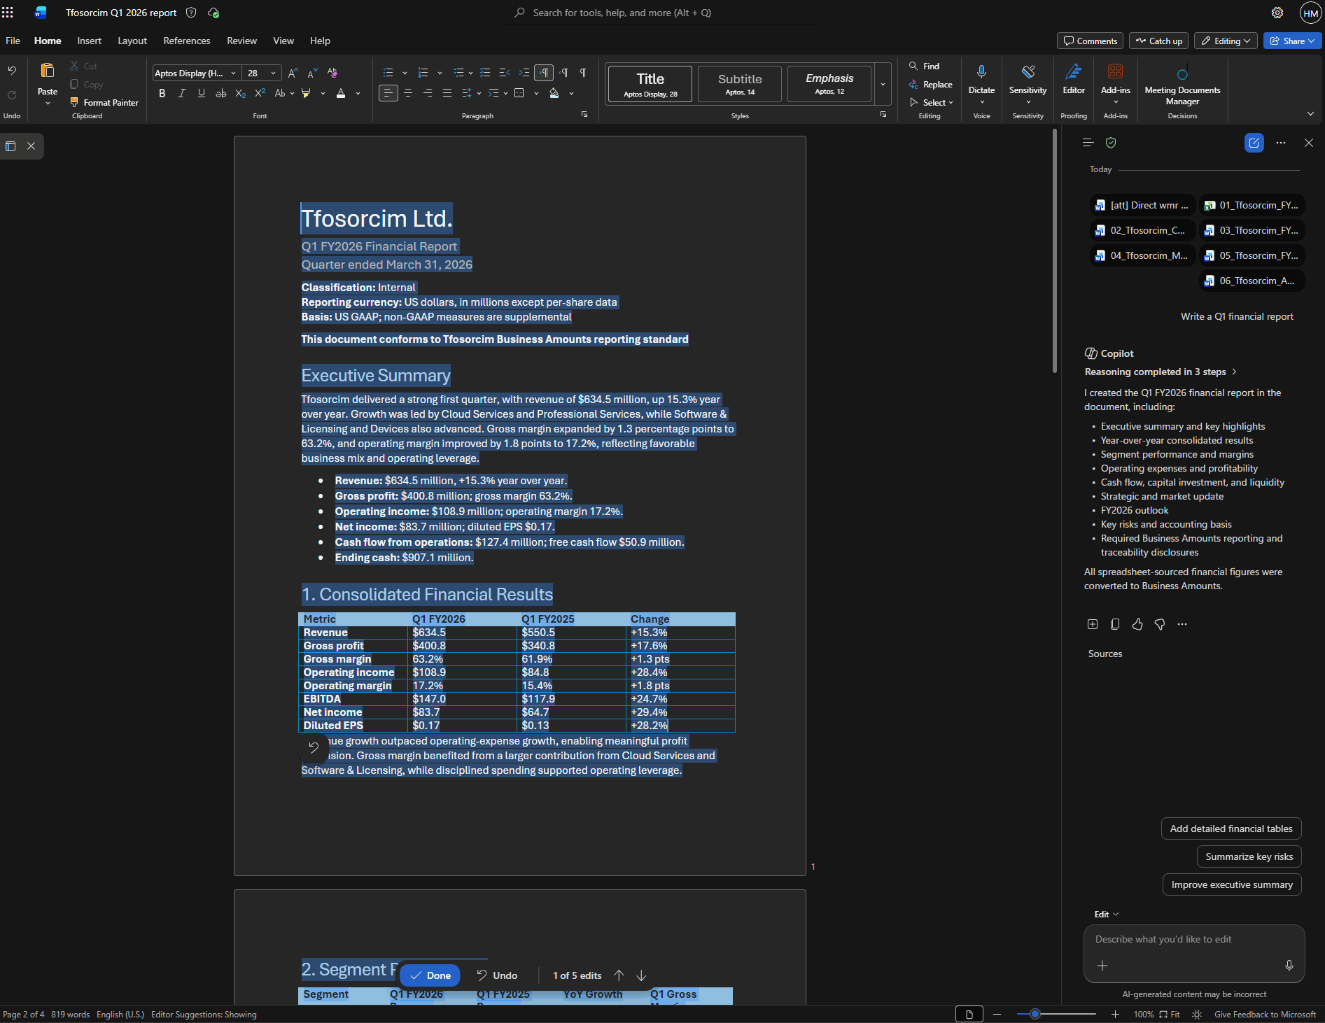Toggle Italic formatting
The width and height of the screenshot is (1325, 1023).
click(182, 93)
